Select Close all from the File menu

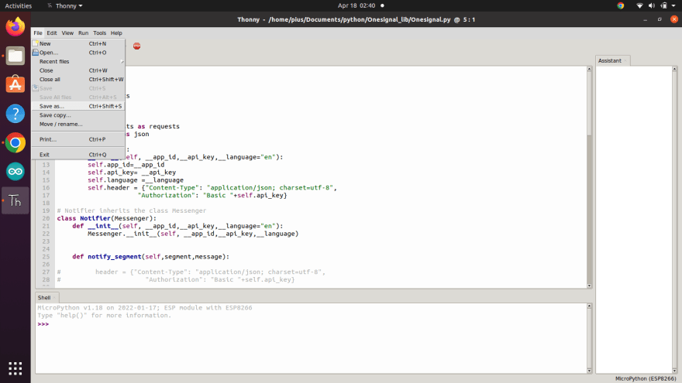(78, 80)
